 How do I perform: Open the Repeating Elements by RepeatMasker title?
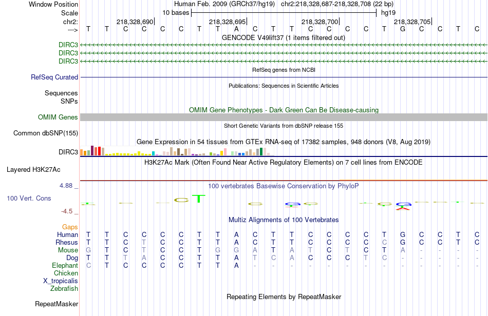tap(284, 297)
